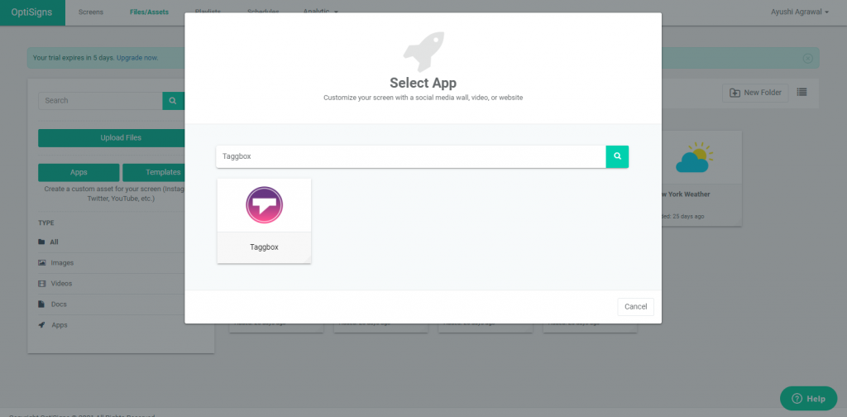Filter files by Images
The image size is (847, 417).
[x=62, y=263]
